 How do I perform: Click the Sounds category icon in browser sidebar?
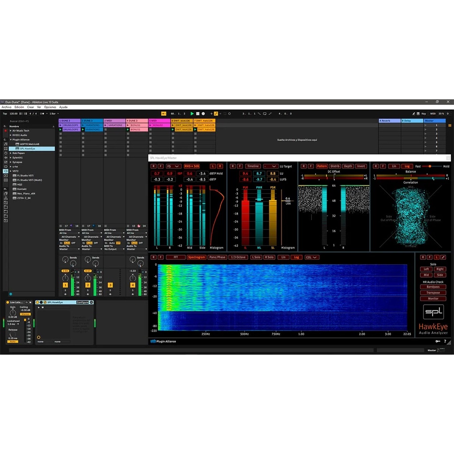click(x=5, y=144)
